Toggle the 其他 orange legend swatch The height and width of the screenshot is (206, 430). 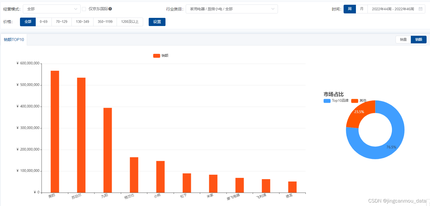click(x=355, y=101)
